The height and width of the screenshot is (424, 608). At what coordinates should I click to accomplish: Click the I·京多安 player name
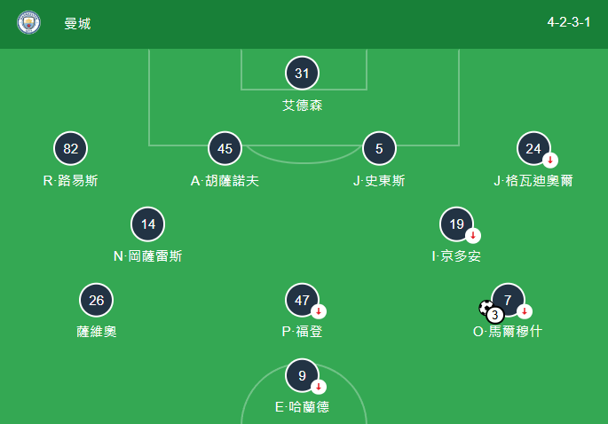tap(456, 255)
